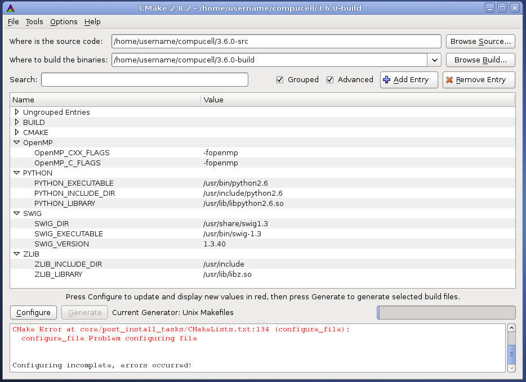Image resolution: width=526 pixels, height=382 pixels.
Task: Click the configure progress bar
Action: [446, 312]
